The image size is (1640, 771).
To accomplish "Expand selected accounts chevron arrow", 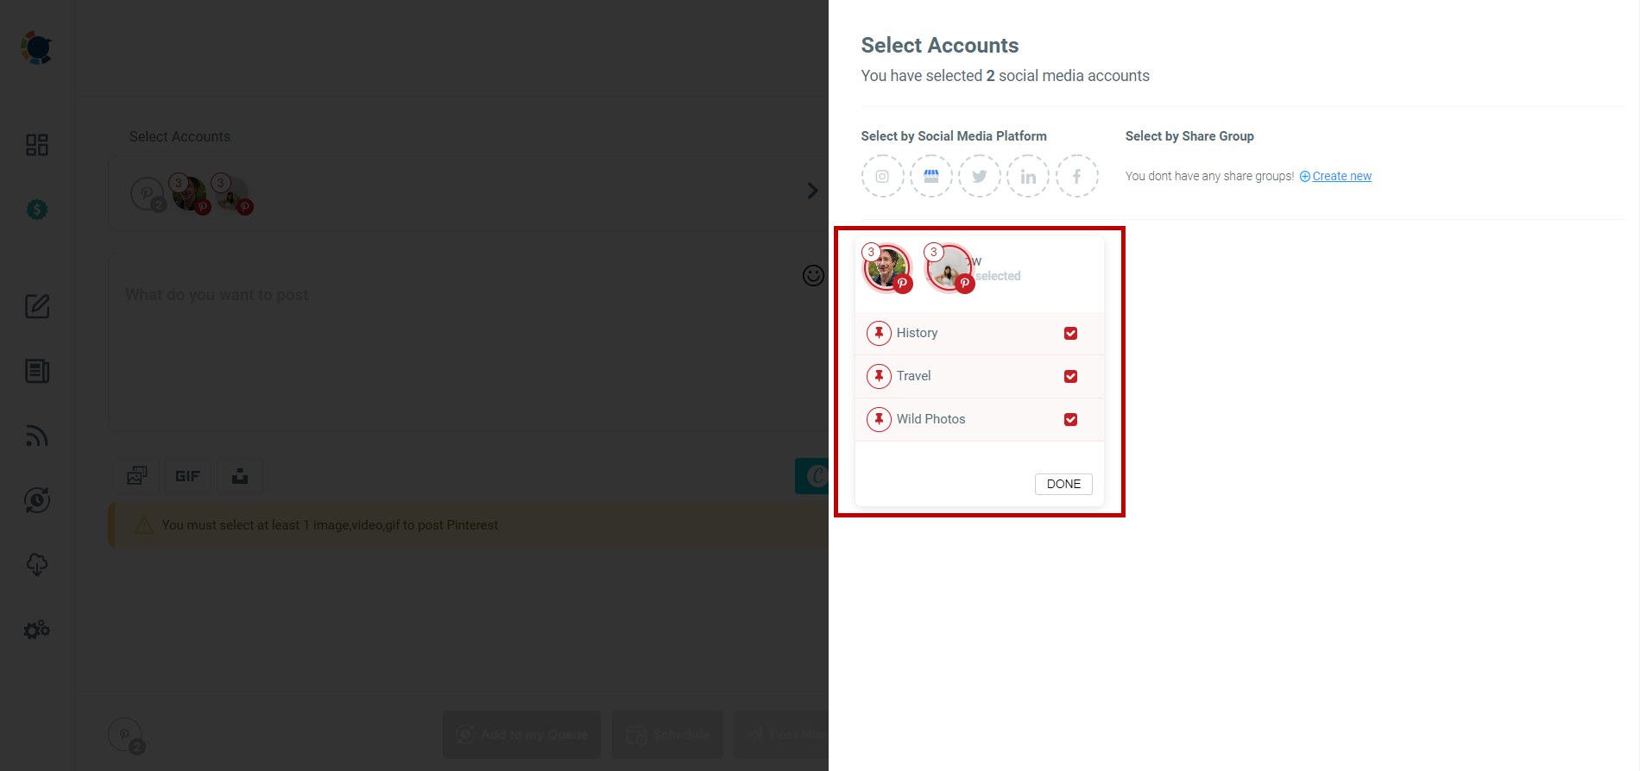I will click(812, 191).
